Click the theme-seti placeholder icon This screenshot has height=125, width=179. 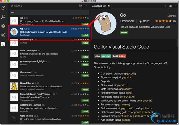14,75
